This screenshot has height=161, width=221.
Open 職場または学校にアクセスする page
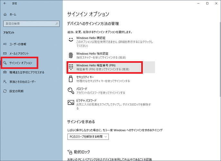tap(27, 72)
